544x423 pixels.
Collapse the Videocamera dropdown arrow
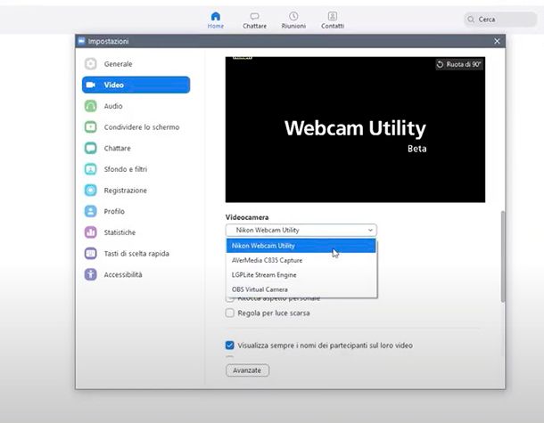(x=370, y=231)
